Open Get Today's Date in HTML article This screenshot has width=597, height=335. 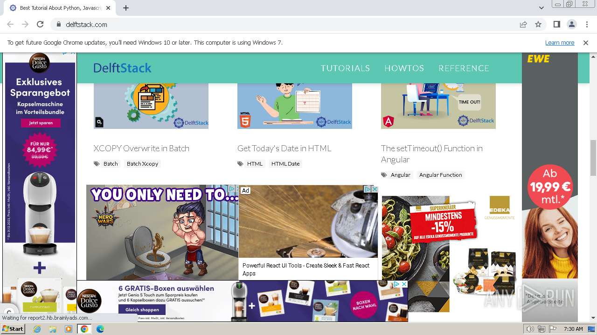pos(284,148)
